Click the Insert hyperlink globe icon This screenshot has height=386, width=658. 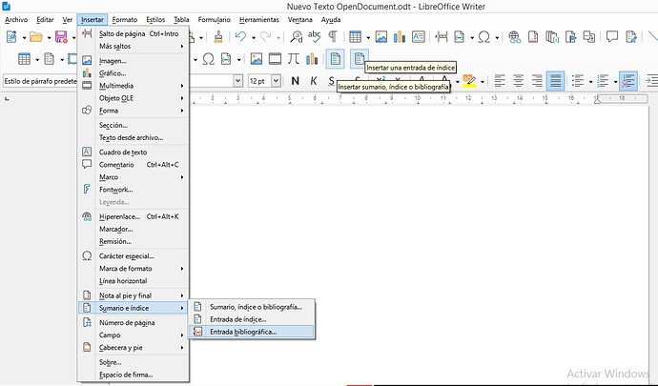[515, 37]
